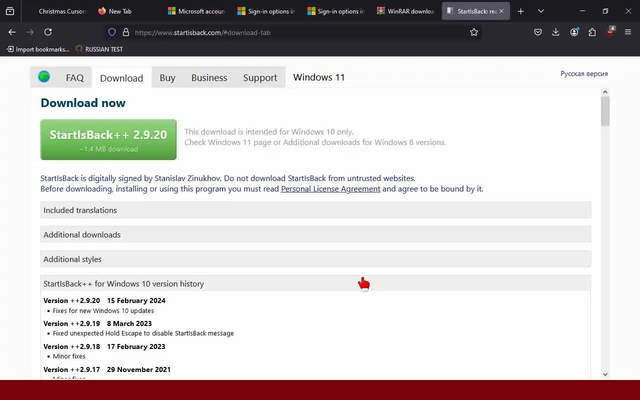This screenshot has height=400, width=640.
Task: Click page scrollbar down arrow
Action: click(x=605, y=374)
